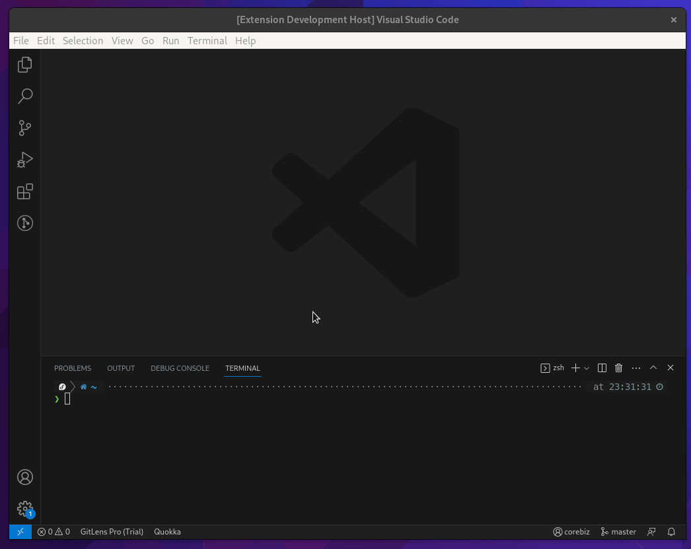Open terminal panel more actions menu

coord(636,368)
